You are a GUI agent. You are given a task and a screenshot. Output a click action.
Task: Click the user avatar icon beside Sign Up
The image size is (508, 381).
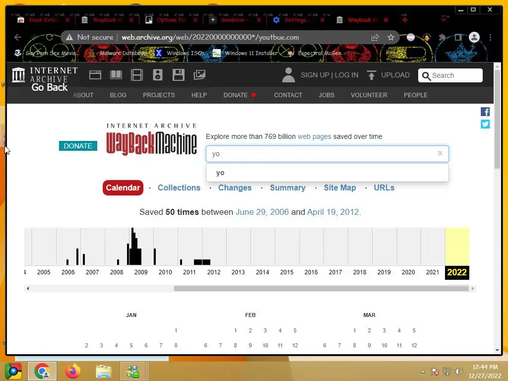288,75
